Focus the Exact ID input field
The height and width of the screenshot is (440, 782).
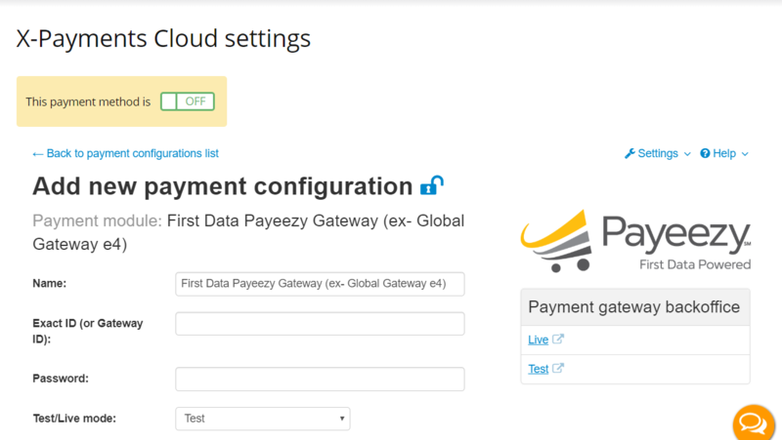coord(320,324)
